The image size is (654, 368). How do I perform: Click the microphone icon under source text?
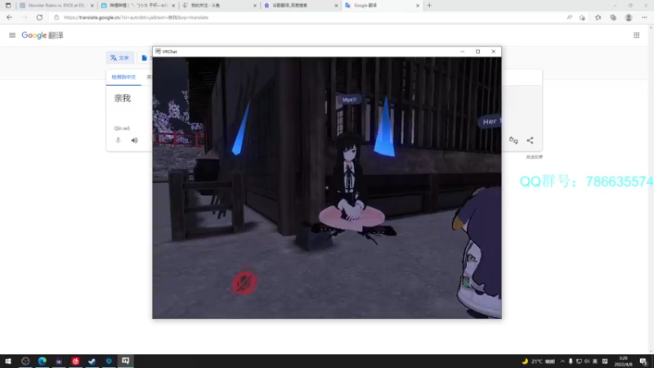coord(118,140)
